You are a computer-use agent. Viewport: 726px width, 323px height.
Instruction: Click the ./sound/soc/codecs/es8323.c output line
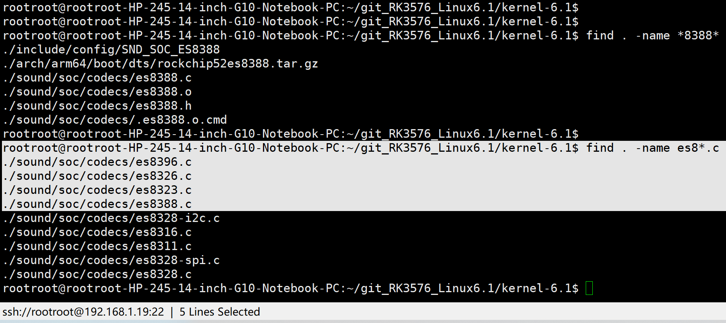(97, 190)
